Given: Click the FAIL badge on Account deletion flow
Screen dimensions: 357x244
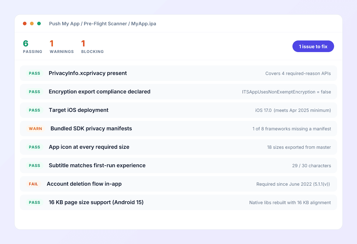Looking at the screenshot, I should 33,184.
